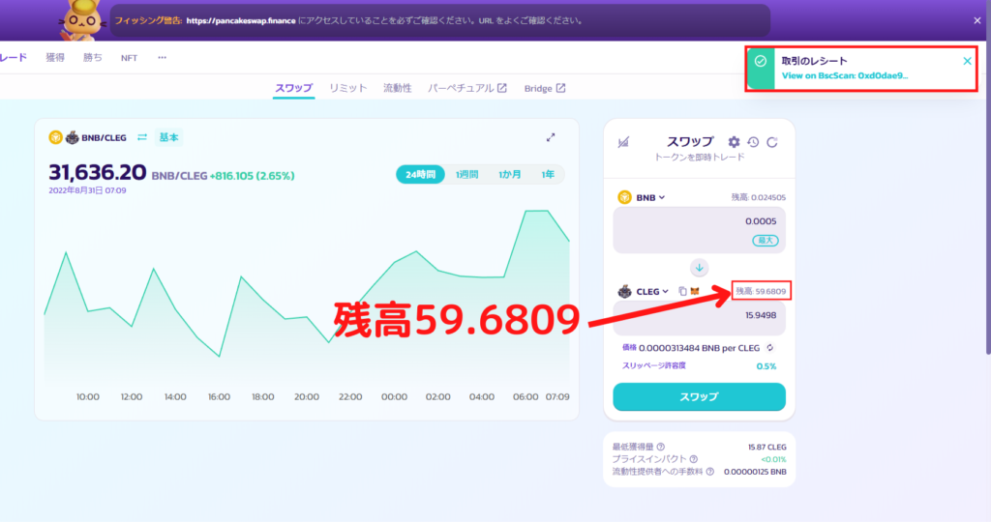Click the +816.105 (2.65%) change text
This screenshot has width=991, height=522.
pos(253,176)
